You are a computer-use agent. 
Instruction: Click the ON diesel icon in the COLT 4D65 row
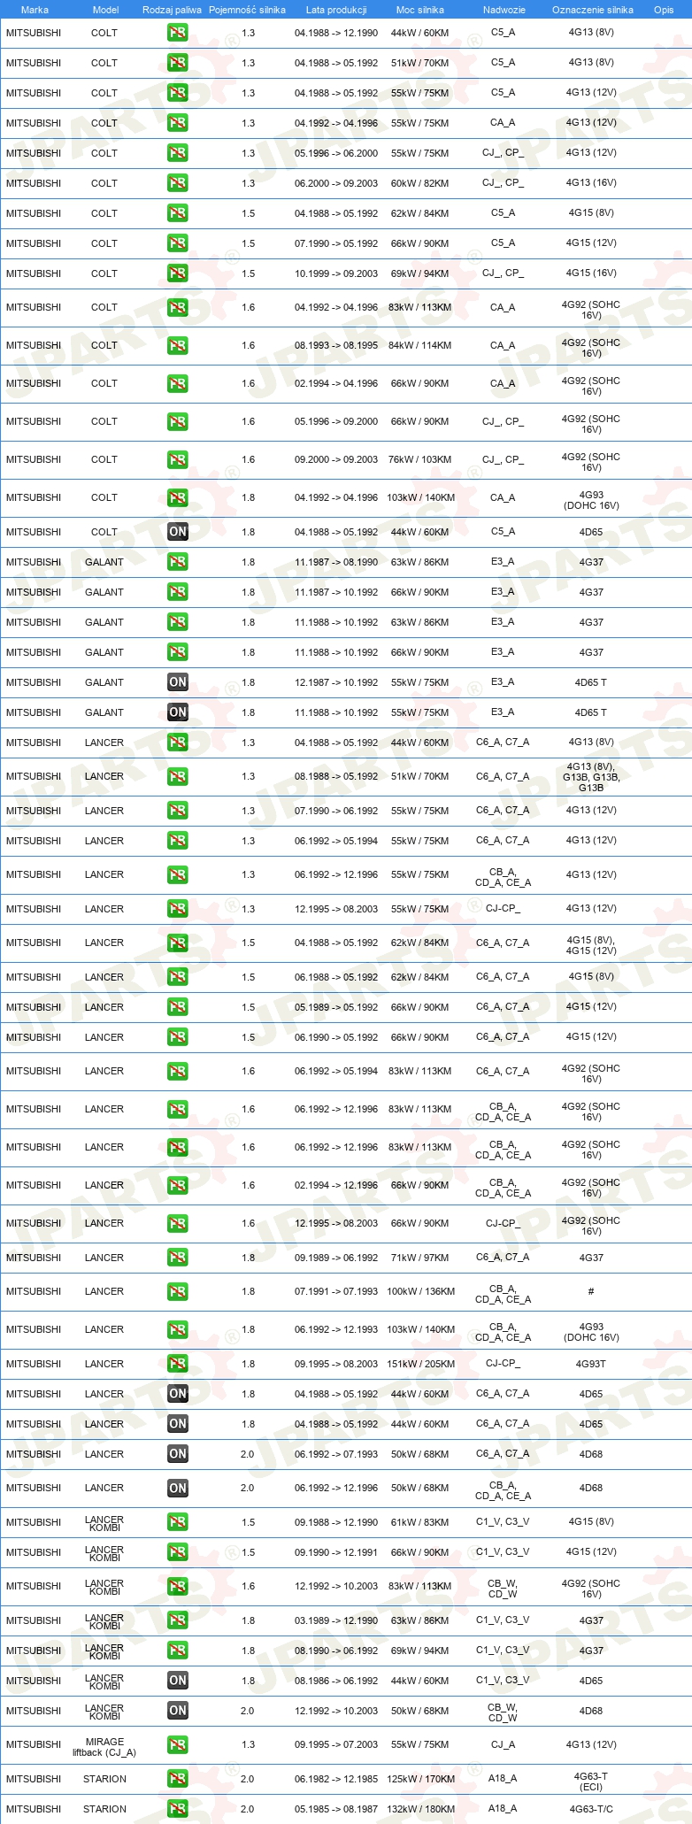coord(178,532)
